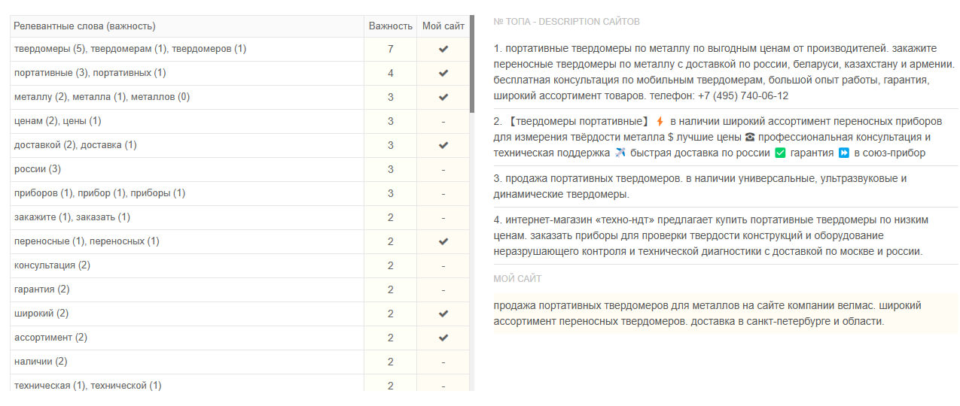Click the airplane emoji before быстрая доставка
Screen dimensions: 960x406
click(x=620, y=153)
